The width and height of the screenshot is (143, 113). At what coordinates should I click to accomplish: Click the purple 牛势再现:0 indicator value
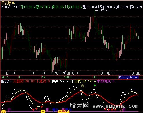106,82
